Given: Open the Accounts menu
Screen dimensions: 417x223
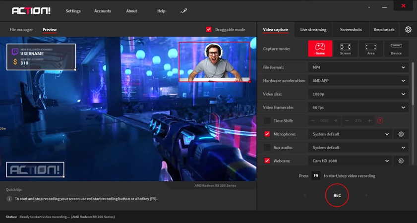Looking at the screenshot, I should coord(103,11).
